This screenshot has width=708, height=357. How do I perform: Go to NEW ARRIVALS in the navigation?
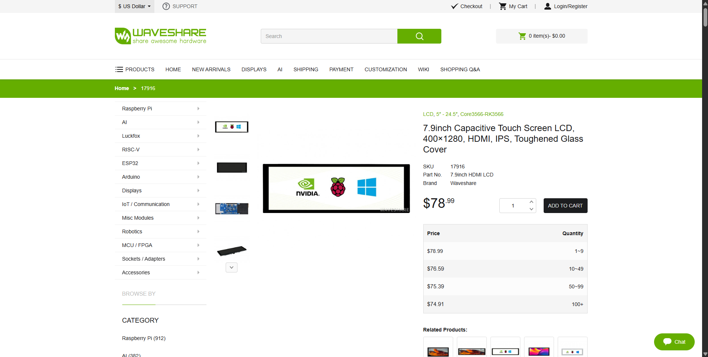pyautogui.click(x=211, y=69)
